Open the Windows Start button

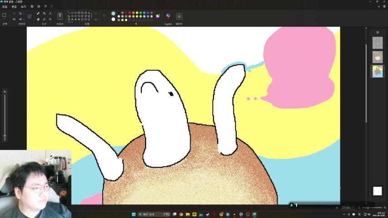(x=134, y=214)
